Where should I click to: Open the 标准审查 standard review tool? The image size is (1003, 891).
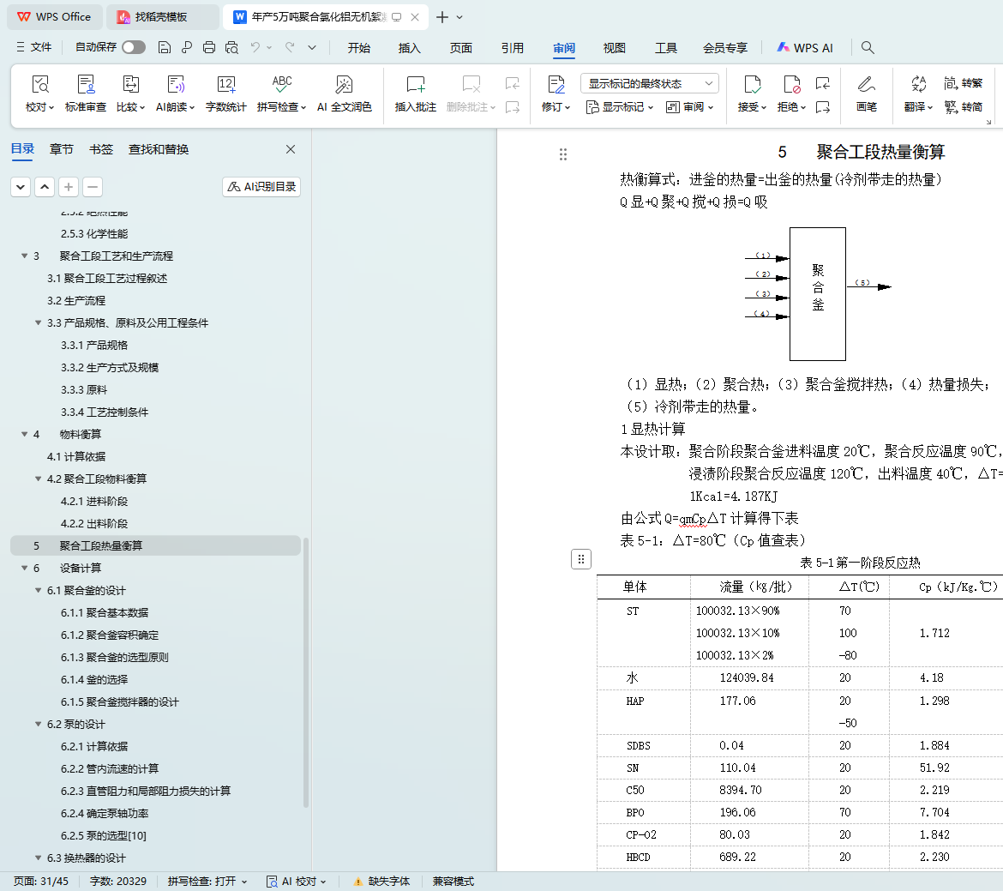pos(86,85)
